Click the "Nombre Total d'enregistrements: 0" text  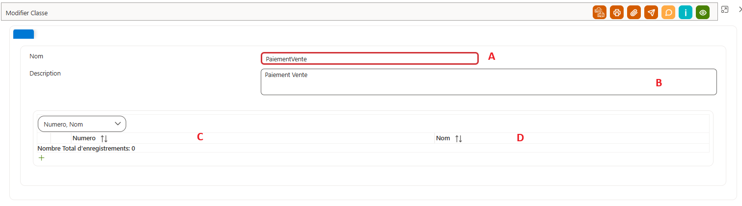(x=86, y=148)
